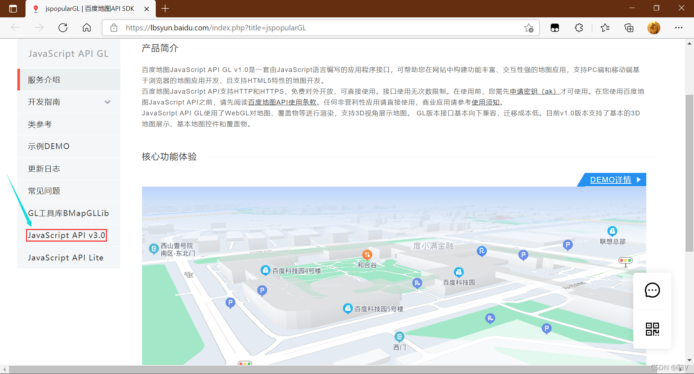Open the 使用须知 link
This screenshot has height=374, width=694.
485,102
